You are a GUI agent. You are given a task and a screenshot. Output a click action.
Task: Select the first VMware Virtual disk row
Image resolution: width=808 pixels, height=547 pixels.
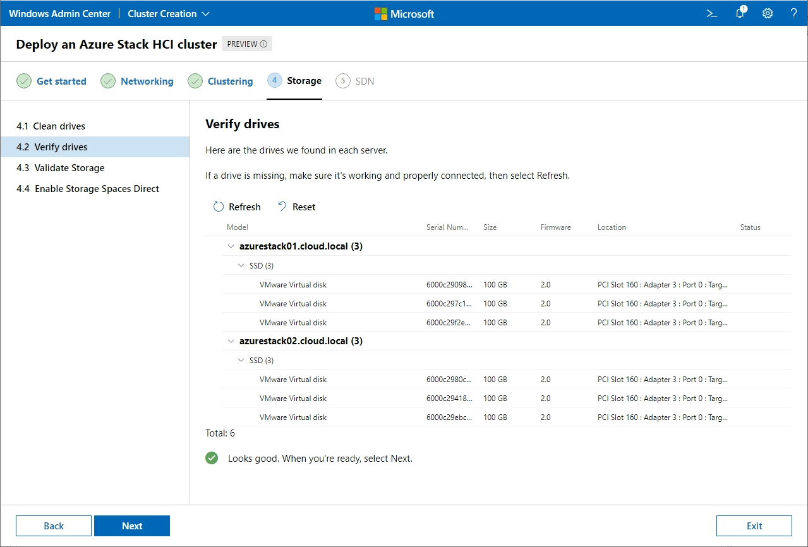293,284
